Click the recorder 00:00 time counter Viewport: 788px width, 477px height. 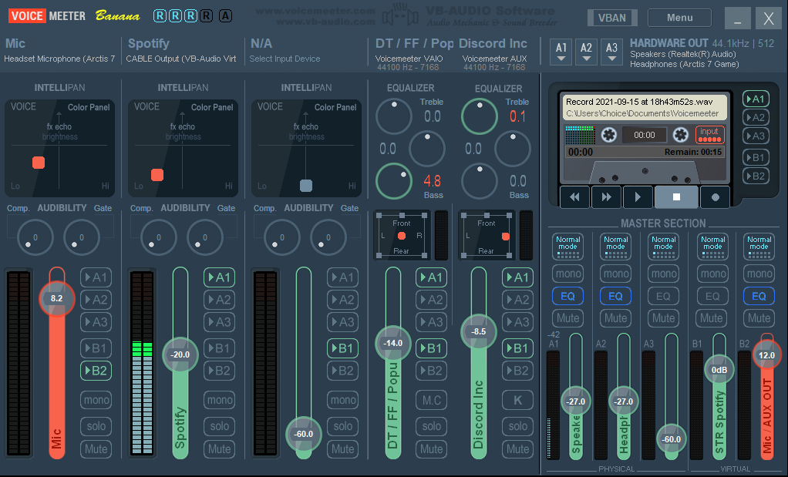pos(645,135)
